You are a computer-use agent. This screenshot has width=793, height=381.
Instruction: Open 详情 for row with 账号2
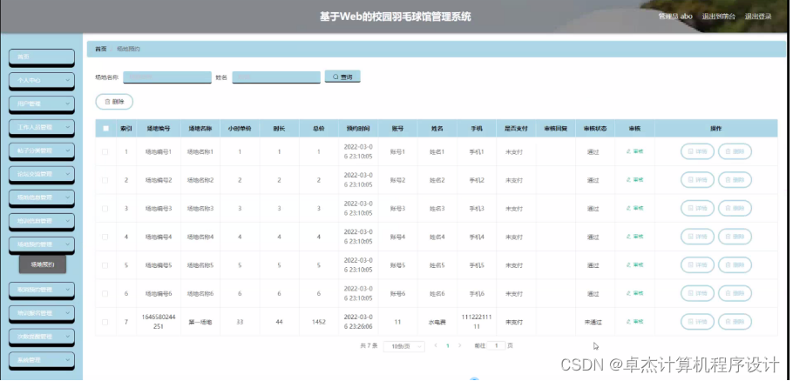[697, 180]
